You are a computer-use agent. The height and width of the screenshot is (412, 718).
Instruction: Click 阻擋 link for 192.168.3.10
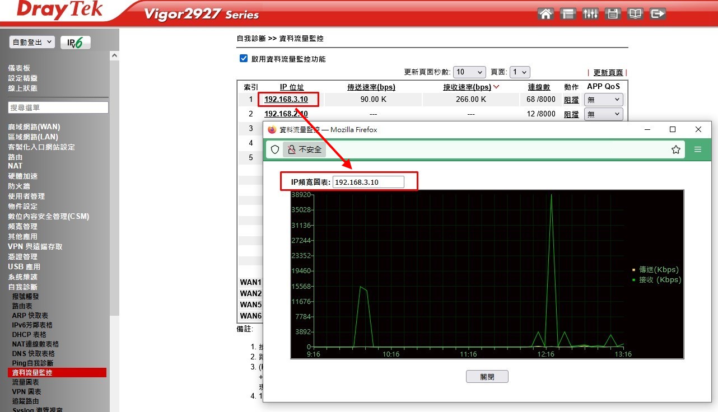point(571,100)
